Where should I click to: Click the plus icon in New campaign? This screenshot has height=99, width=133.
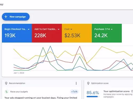point(6,17)
